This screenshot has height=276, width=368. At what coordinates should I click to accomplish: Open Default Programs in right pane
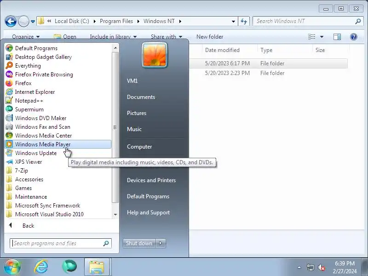click(148, 196)
